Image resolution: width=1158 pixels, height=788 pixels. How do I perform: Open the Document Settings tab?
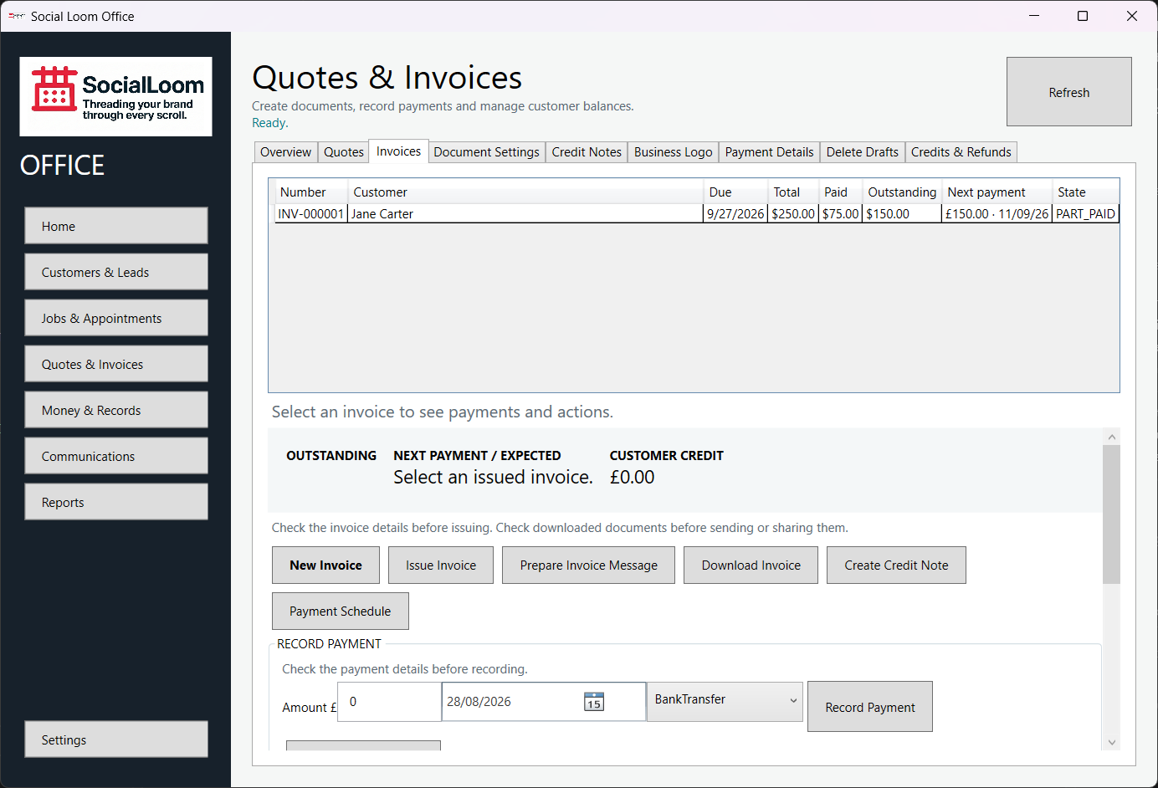click(486, 152)
